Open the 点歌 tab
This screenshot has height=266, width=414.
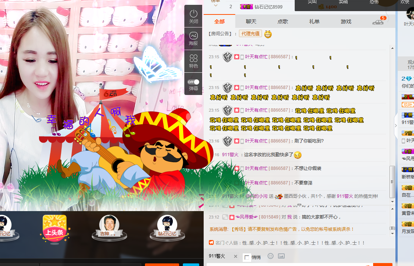(x=283, y=22)
